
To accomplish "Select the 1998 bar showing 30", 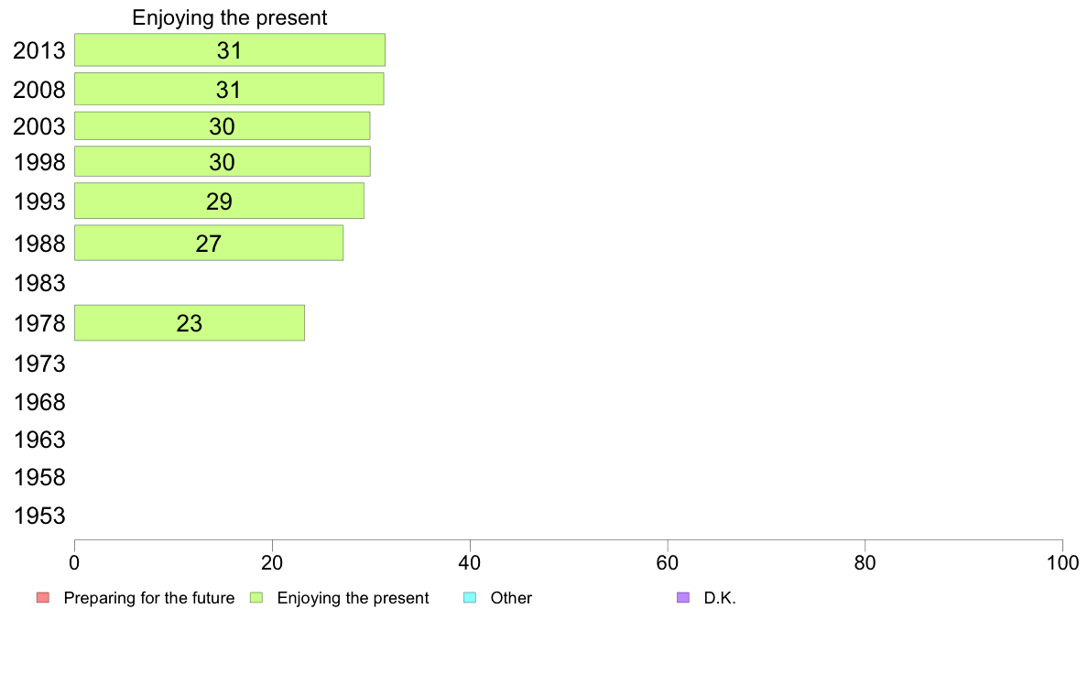I will (222, 161).
